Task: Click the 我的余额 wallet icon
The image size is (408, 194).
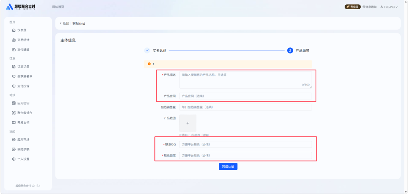Action: click(x=14, y=149)
